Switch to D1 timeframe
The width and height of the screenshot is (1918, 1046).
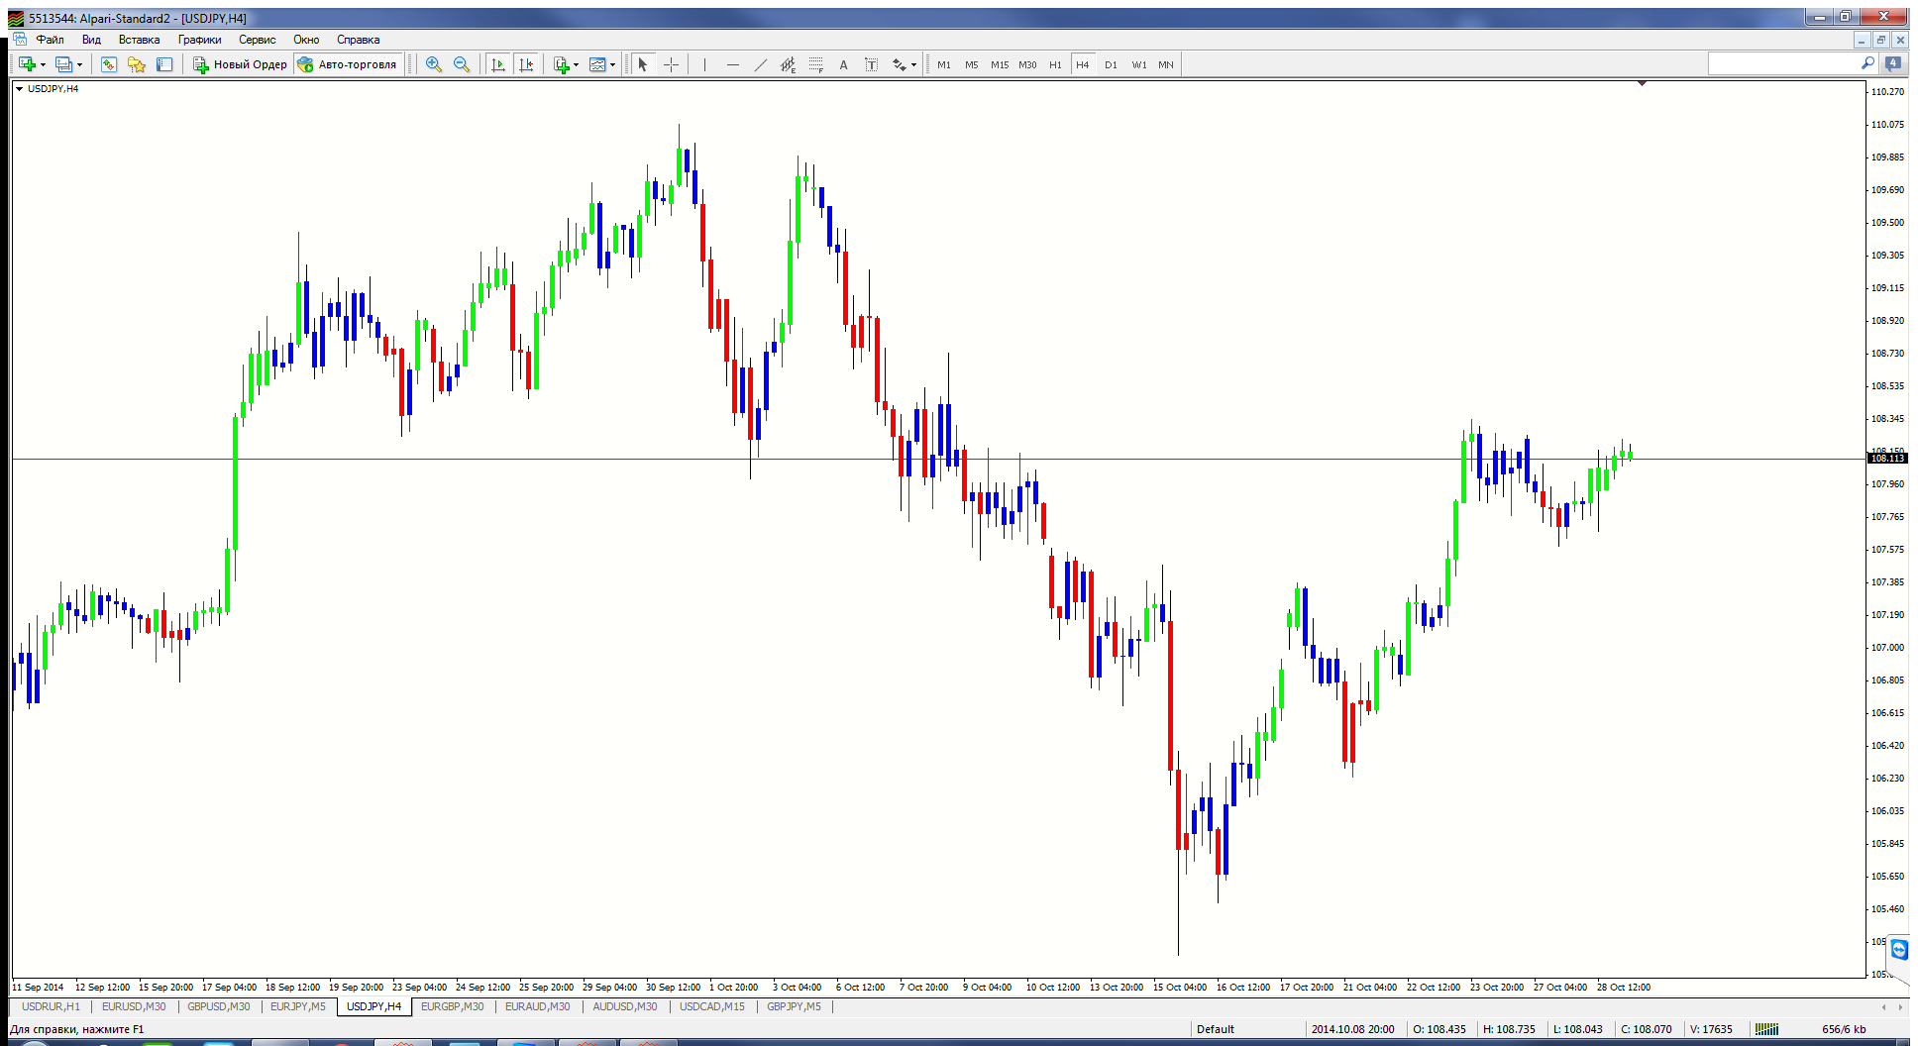coord(1111,65)
